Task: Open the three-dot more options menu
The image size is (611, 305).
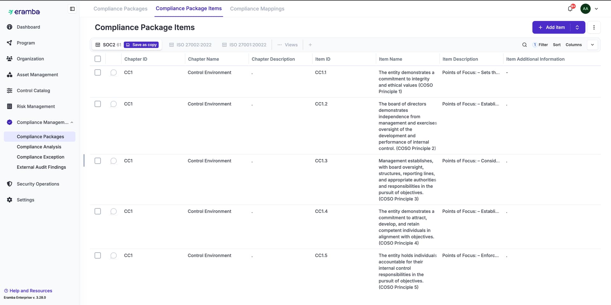Action: click(594, 27)
